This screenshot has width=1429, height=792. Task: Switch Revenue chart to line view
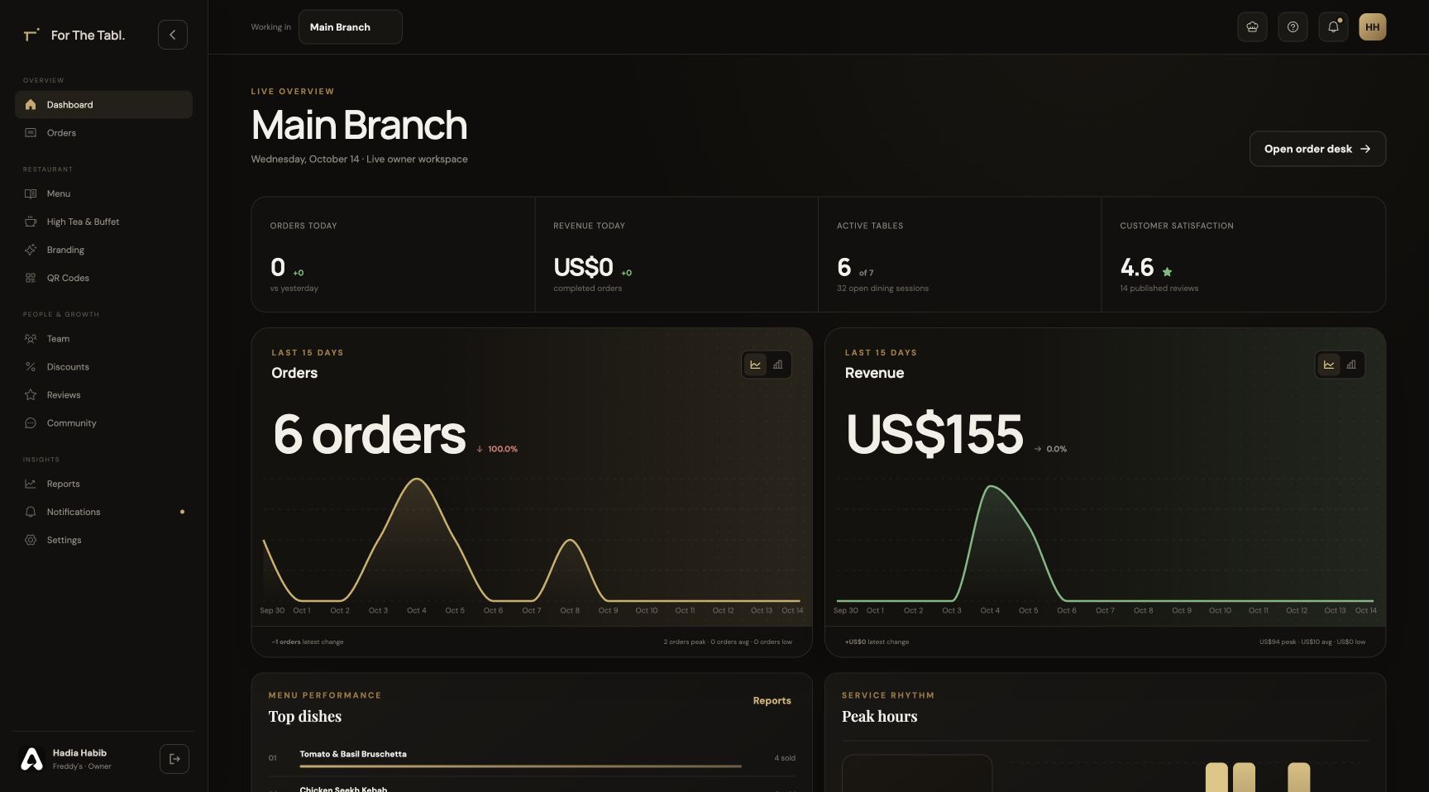click(1328, 365)
